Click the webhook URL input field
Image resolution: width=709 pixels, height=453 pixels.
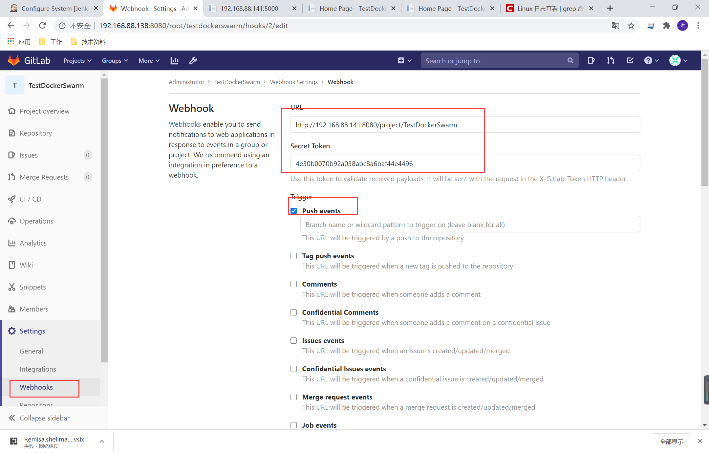point(465,124)
